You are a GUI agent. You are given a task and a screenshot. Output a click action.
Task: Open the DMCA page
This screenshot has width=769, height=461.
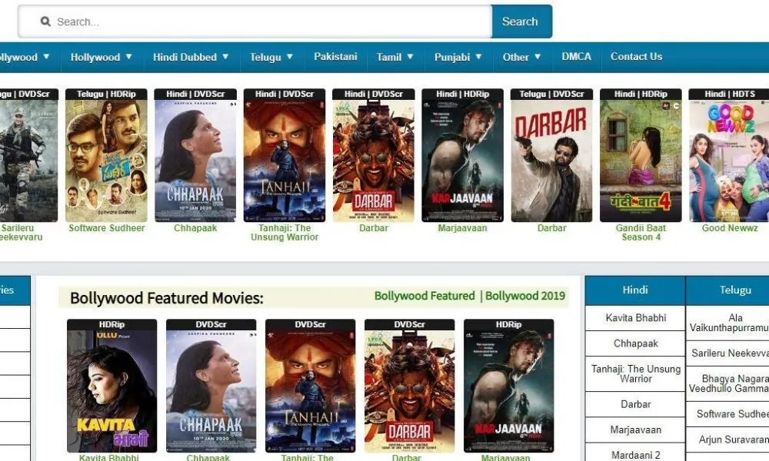576,57
